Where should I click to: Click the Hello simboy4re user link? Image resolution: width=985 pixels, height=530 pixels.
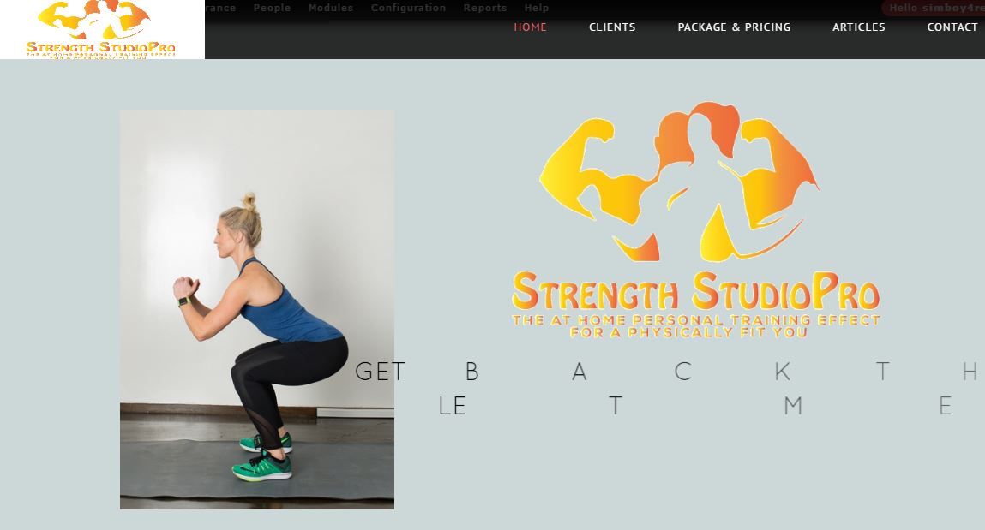pos(934,9)
